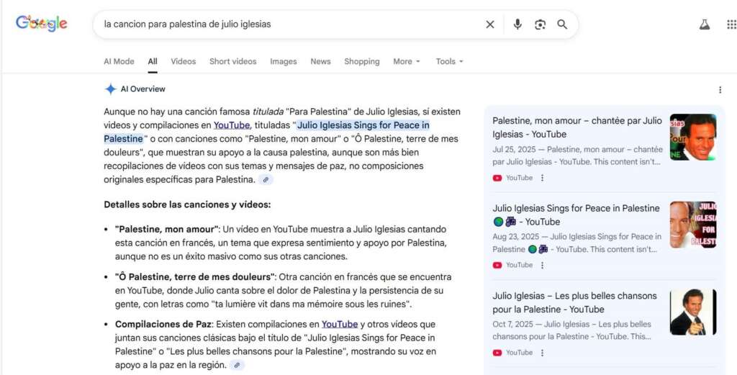Open Google apps grid icon
Image resolution: width=737 pixels, height=375 pixels.
pyautogui.click(x=731, y=24)
